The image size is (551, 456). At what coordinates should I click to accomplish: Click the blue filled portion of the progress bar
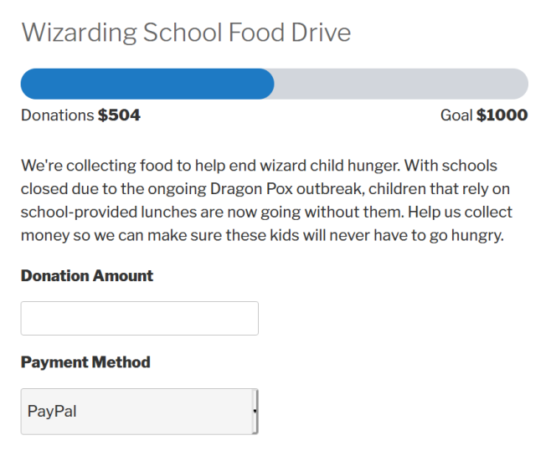coord(147,85)
